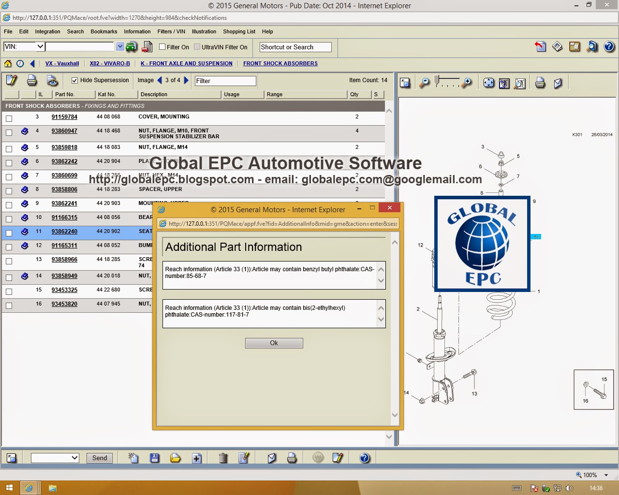Open a saved shopping list folder icon
The width and height of the screenshot is (619, 495).
click(x=175, y=457)
